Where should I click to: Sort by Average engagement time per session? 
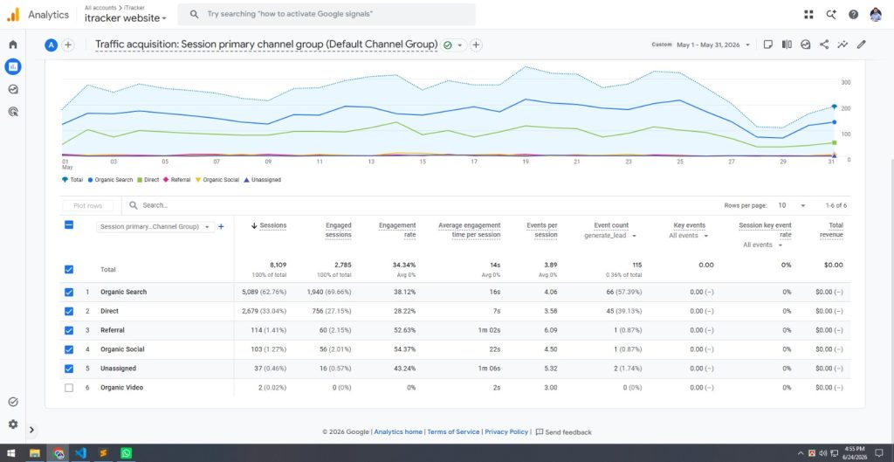pyautogui.click(x=469, y=230)
